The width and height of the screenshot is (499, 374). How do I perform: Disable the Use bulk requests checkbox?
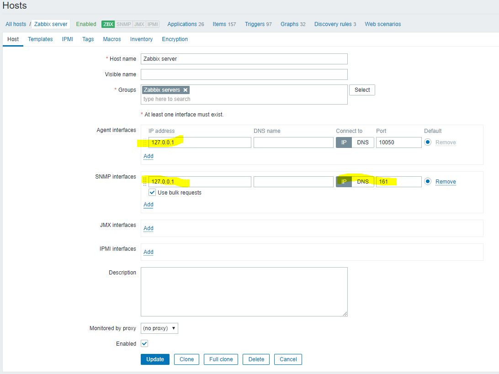coord(152,192)
